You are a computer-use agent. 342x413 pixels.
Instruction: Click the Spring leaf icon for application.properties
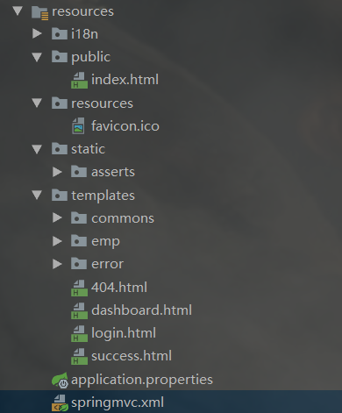tap(60, 381)
